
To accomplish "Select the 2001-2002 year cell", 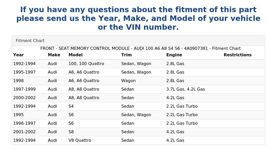I will point(24,132).
